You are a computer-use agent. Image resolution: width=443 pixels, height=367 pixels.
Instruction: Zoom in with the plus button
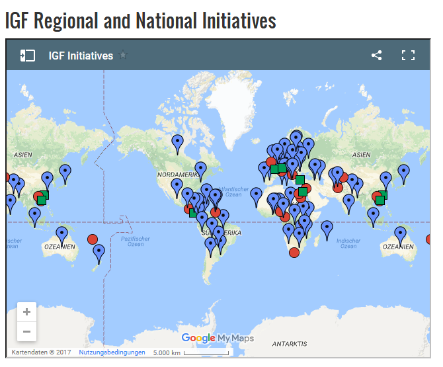click(x=26, y=312)
